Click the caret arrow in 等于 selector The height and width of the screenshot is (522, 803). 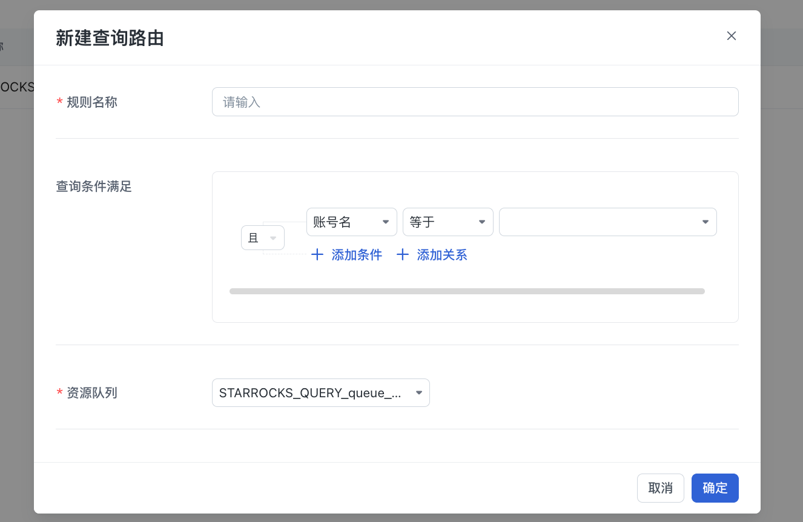[482, 222]
